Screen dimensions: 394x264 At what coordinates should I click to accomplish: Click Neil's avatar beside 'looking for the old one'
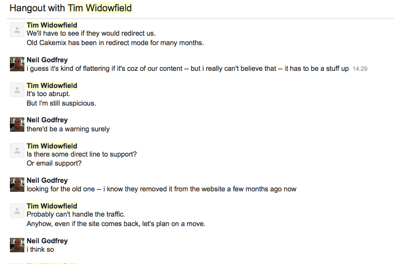click(x=17, y=185)
